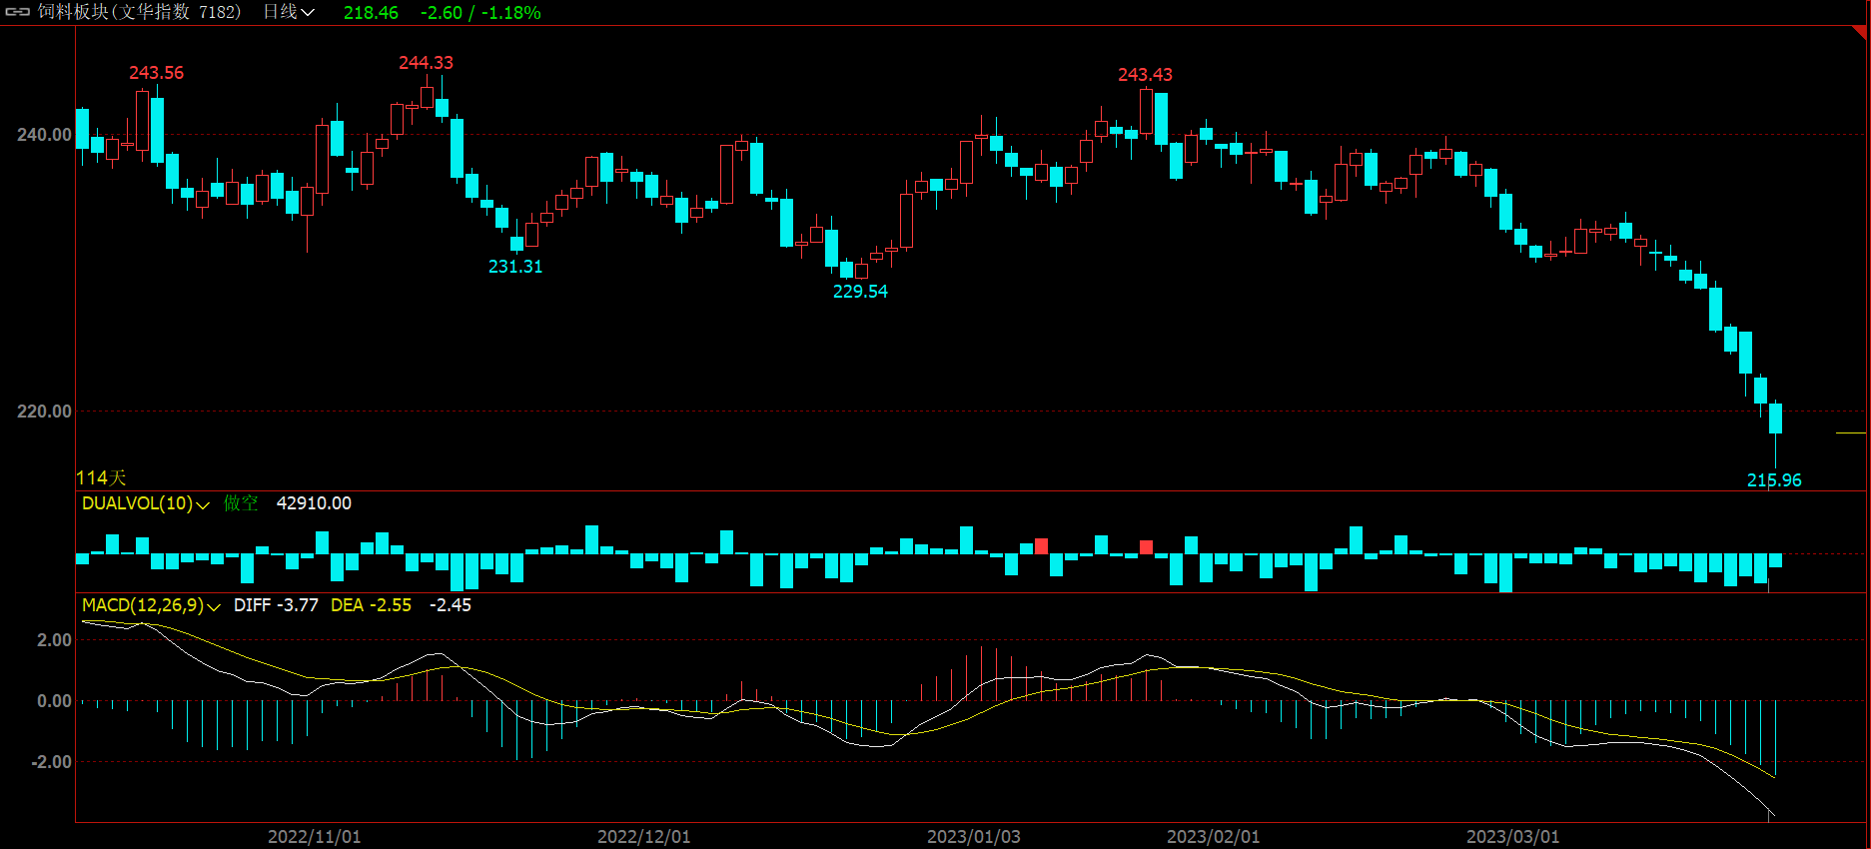This screenshot has width=1871, height=849.
Task: Click the latest price 218.46
Action: coord(371,13)
